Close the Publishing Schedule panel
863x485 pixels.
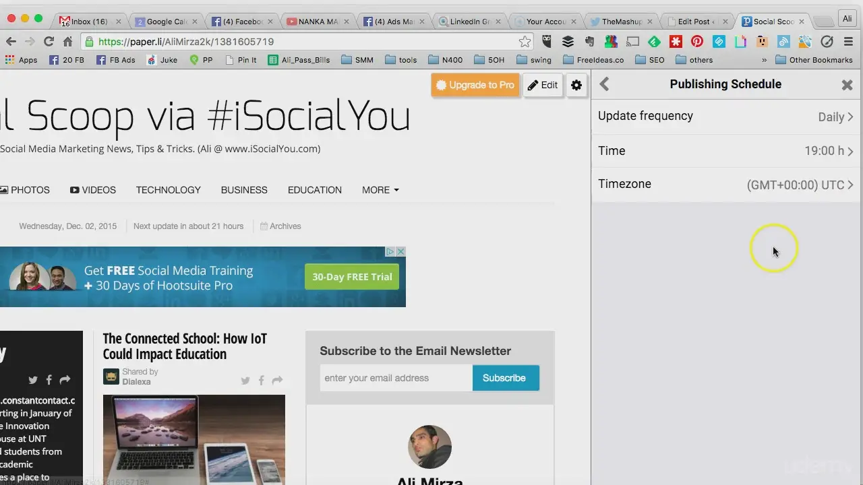847,85
